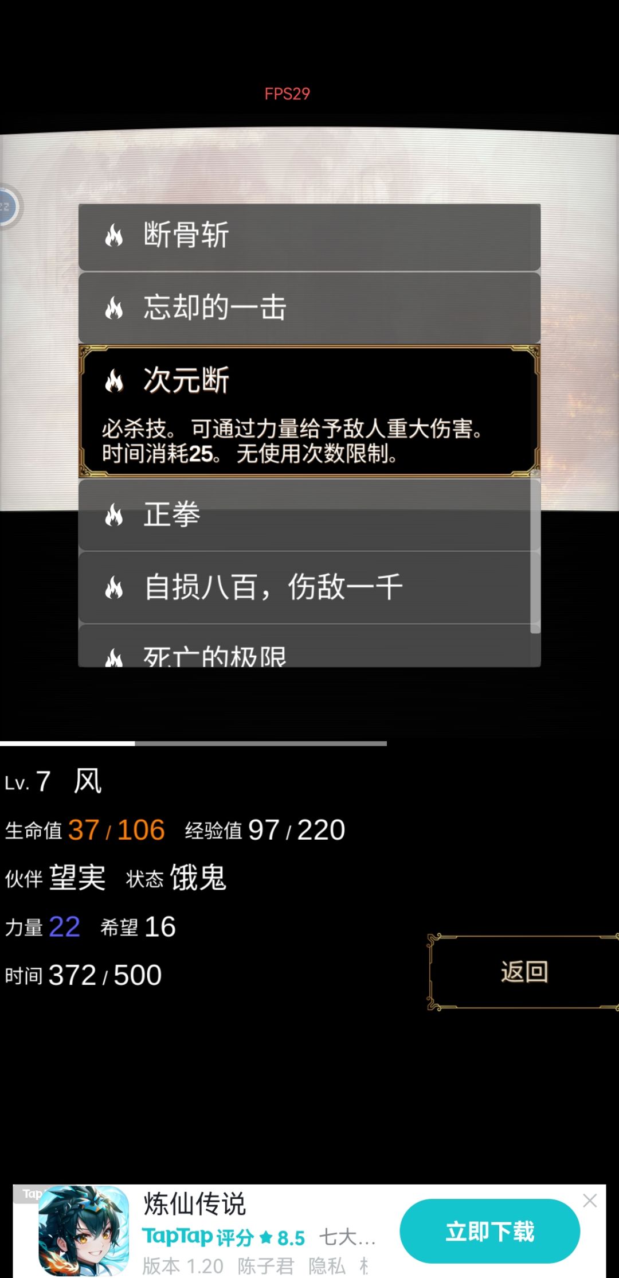Tap the flame icon beside 忘却的一击
This screenshot has height=1278, width=619.
pyautogui.click(x=114, y=308)
